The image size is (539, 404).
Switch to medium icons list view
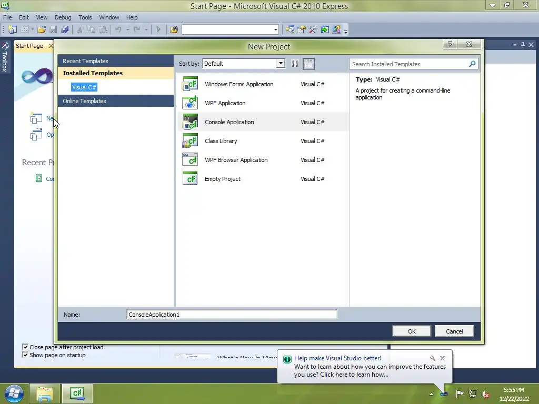[x=308, y=64]
